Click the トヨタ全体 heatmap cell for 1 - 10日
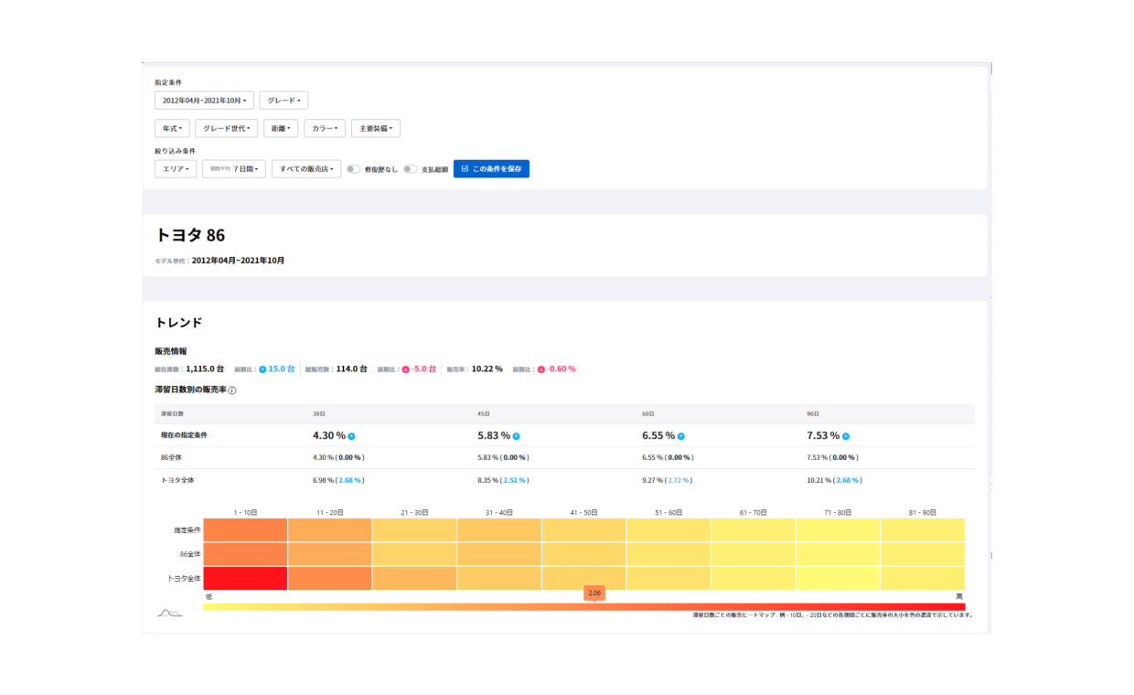This screenshot has width=1134, height=695. (x=245, y=578)
